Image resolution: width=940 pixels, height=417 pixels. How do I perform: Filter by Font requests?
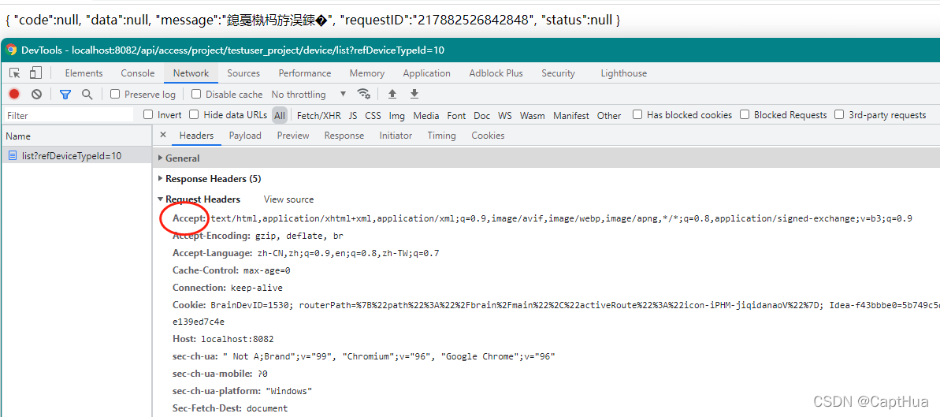[x=456, y=115]
